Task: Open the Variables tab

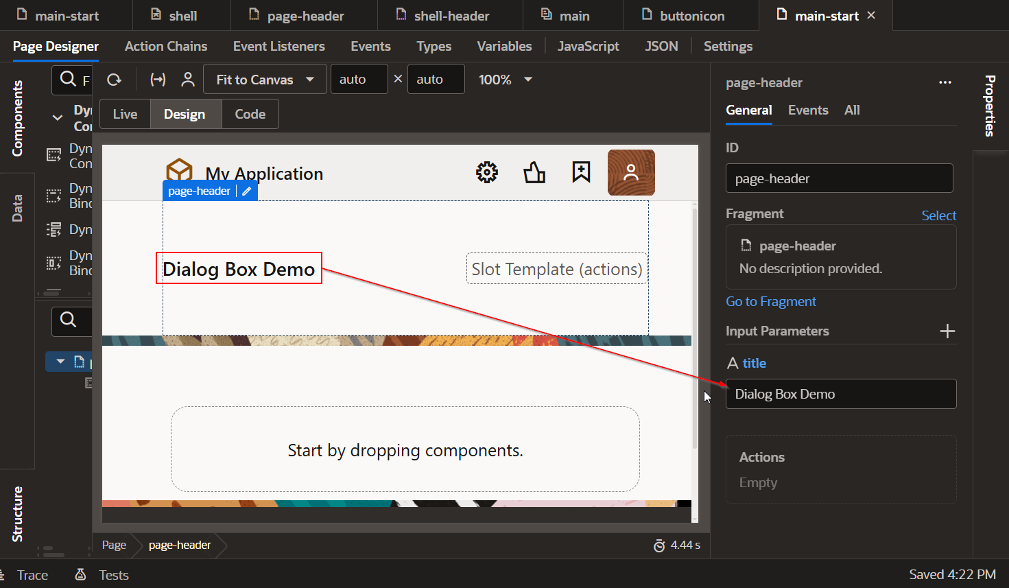Action: (504, 46)
